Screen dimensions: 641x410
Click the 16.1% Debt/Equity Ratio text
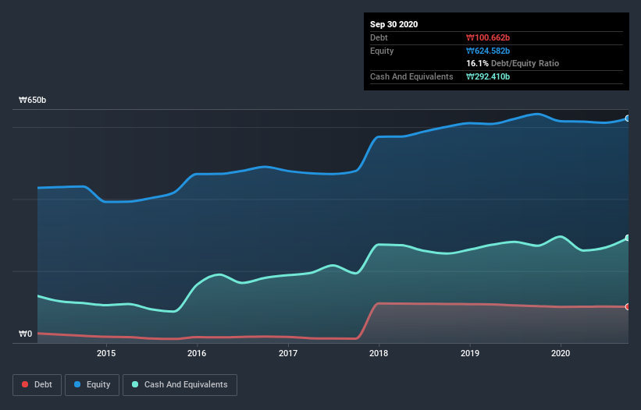coord(513,63)
